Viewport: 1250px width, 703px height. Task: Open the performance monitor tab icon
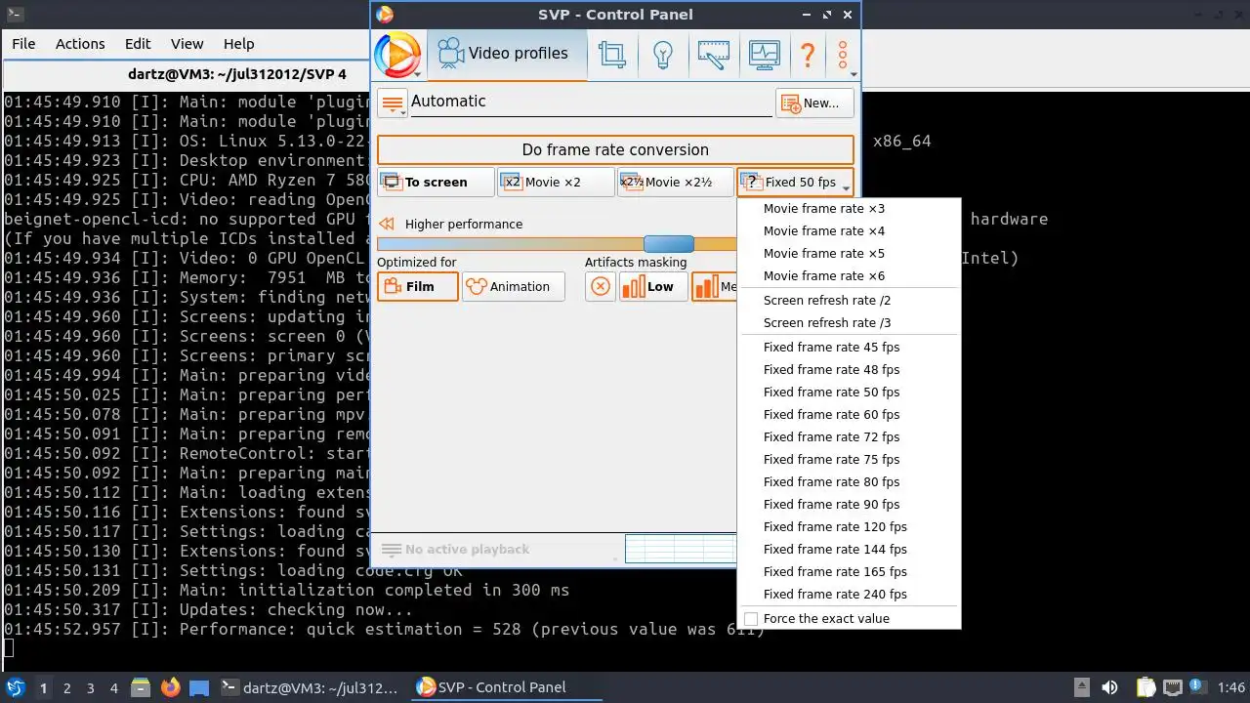[765, 54]
